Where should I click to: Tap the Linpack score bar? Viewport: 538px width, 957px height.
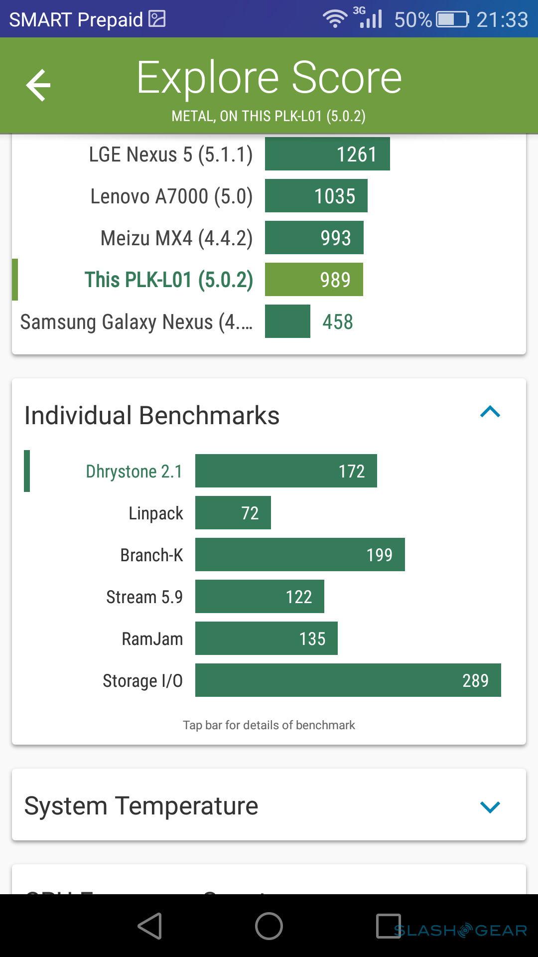tap(233, 513)
